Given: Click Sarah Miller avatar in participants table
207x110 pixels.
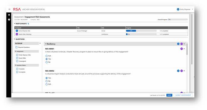Looking at the screenshot, I should point(17,34).
